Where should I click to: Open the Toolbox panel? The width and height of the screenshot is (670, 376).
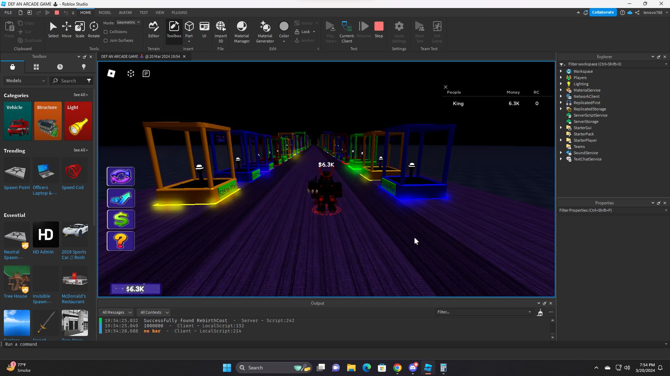(174, 30)
